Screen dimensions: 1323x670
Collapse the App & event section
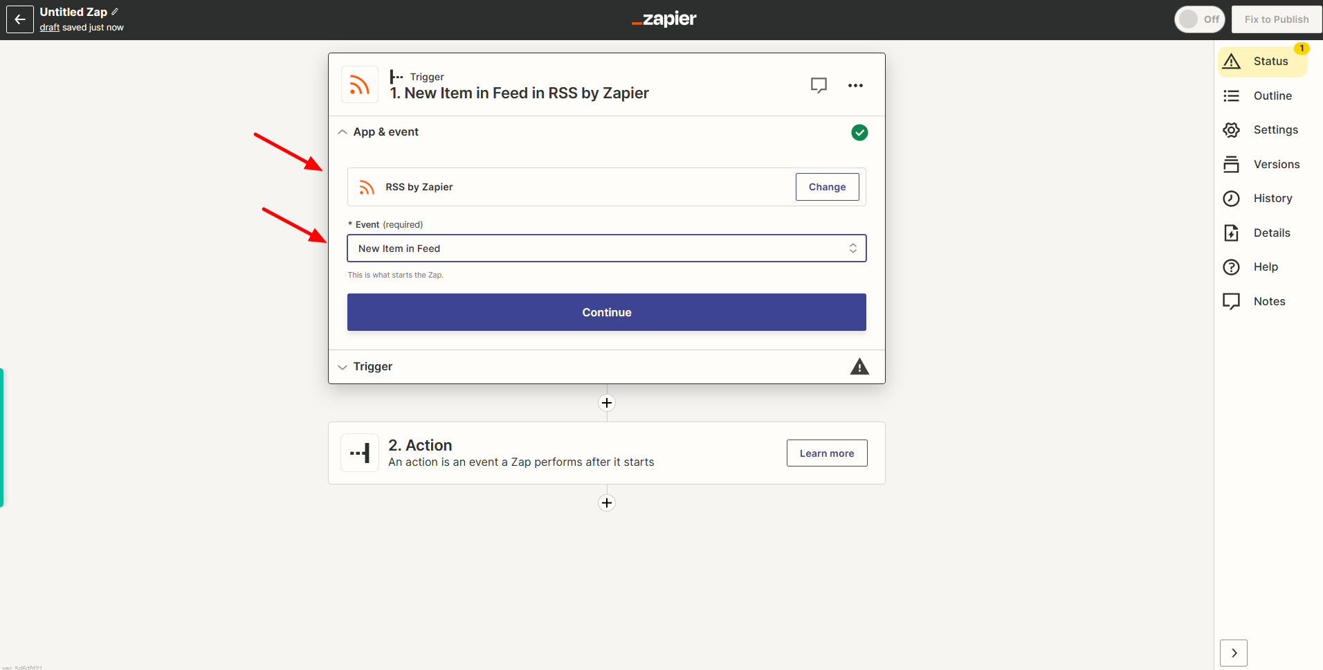pos(342,132)
